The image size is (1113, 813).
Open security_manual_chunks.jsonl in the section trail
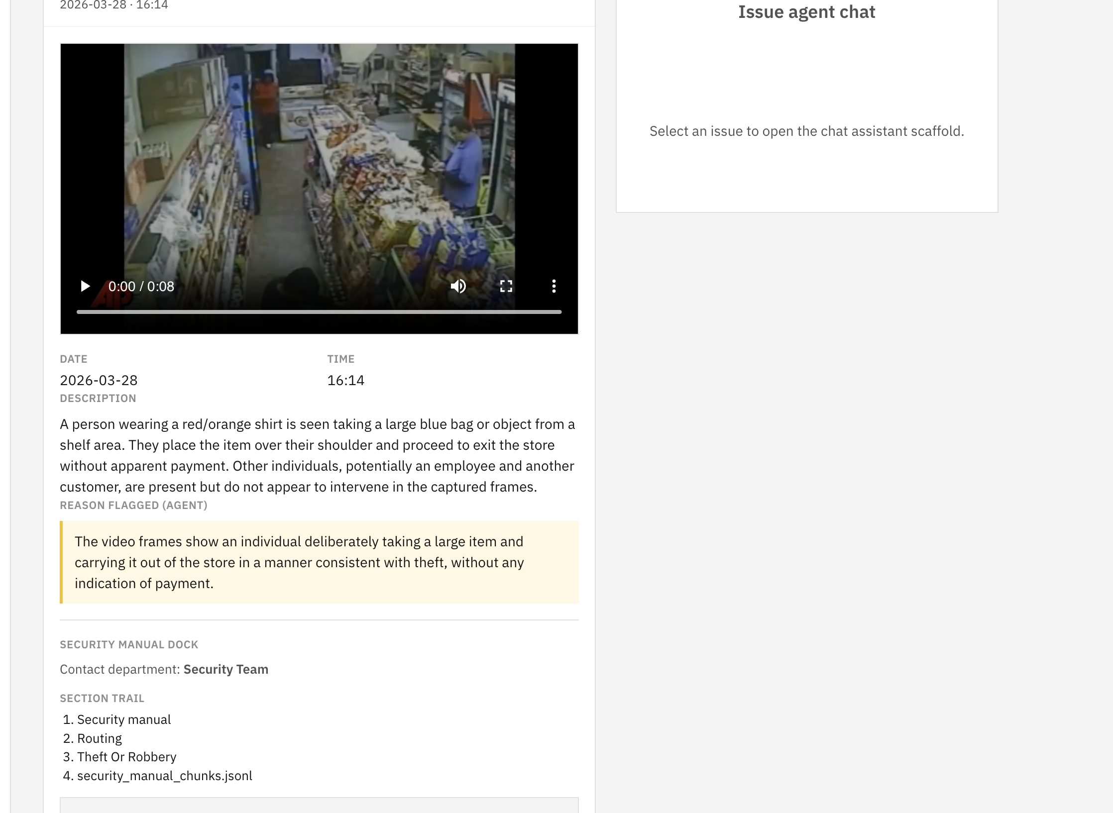tap(164, 776)
